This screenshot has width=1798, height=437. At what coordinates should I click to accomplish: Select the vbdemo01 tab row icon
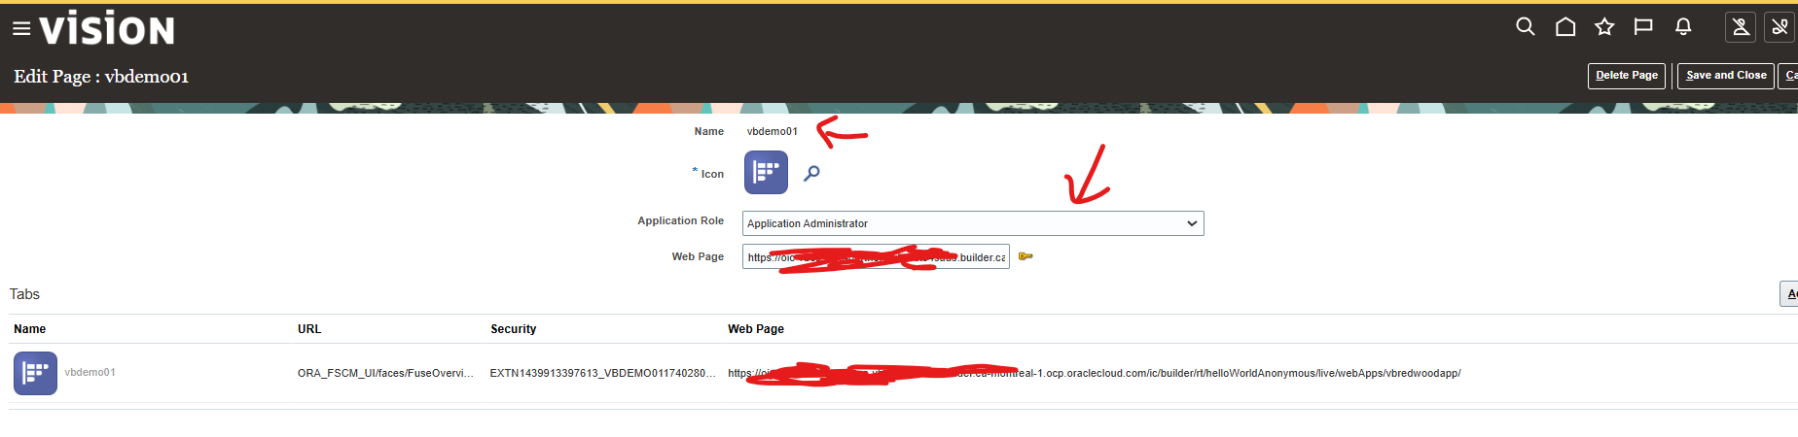35,373
